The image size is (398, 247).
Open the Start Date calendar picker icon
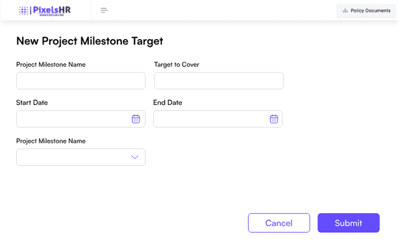click(135, 119)
